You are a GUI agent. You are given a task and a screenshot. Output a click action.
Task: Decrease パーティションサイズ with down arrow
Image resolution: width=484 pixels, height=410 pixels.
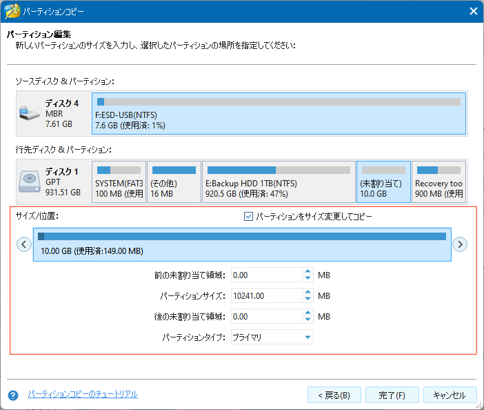(x=307, y=300)
